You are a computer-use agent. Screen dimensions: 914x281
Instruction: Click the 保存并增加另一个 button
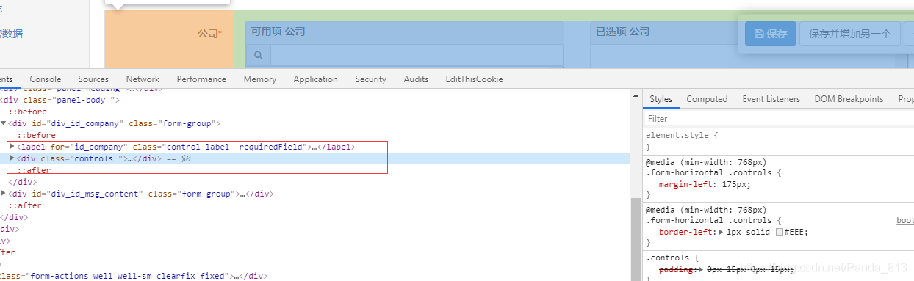click(850, 34)
